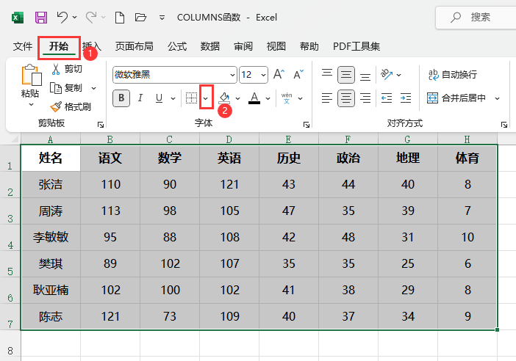
Task: Toggle underline formatting
Action: 160,98
